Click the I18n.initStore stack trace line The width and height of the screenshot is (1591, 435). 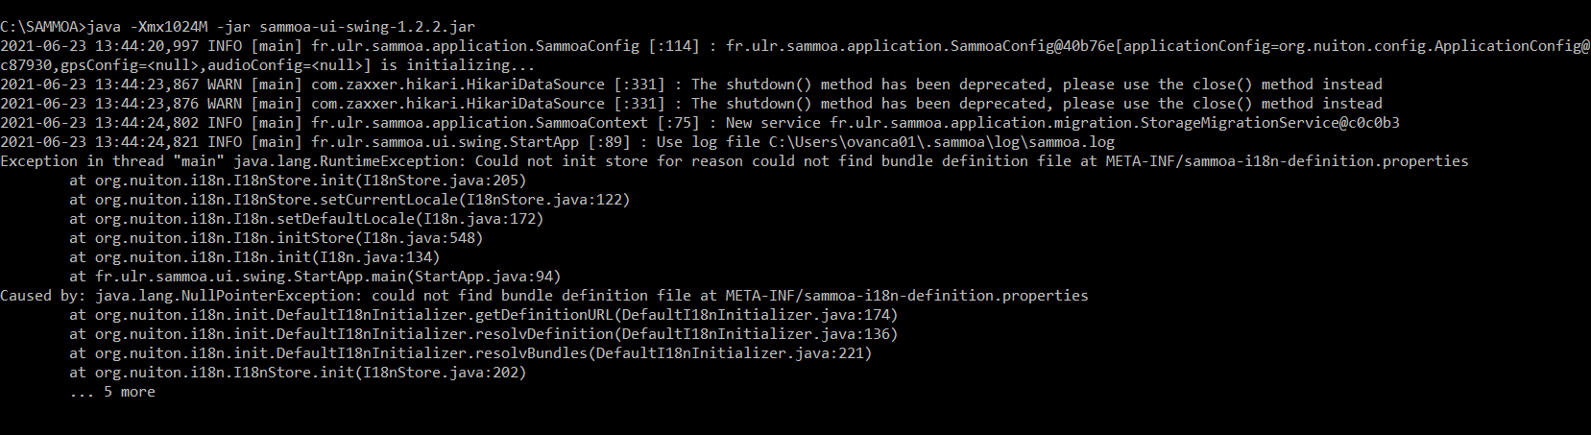coord(277,238)
